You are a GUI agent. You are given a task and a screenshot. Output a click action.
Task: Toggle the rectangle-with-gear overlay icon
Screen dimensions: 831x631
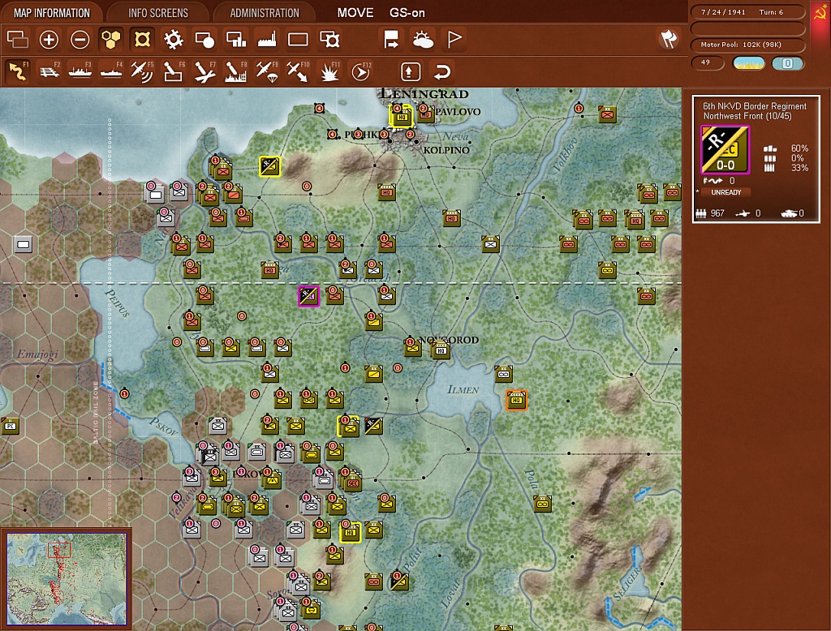329,39
